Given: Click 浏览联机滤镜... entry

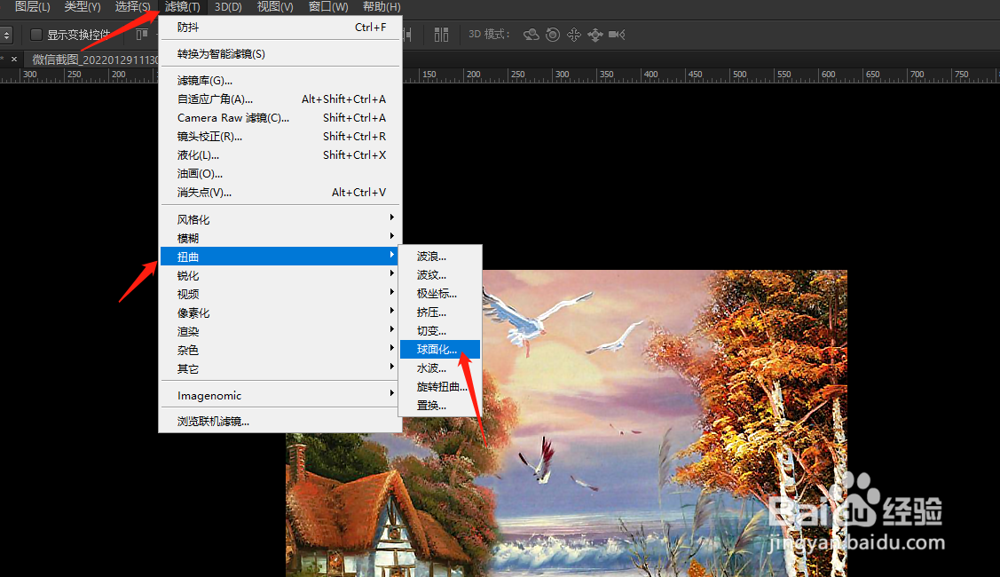Looking at the screenshot, I should (280, 422).
